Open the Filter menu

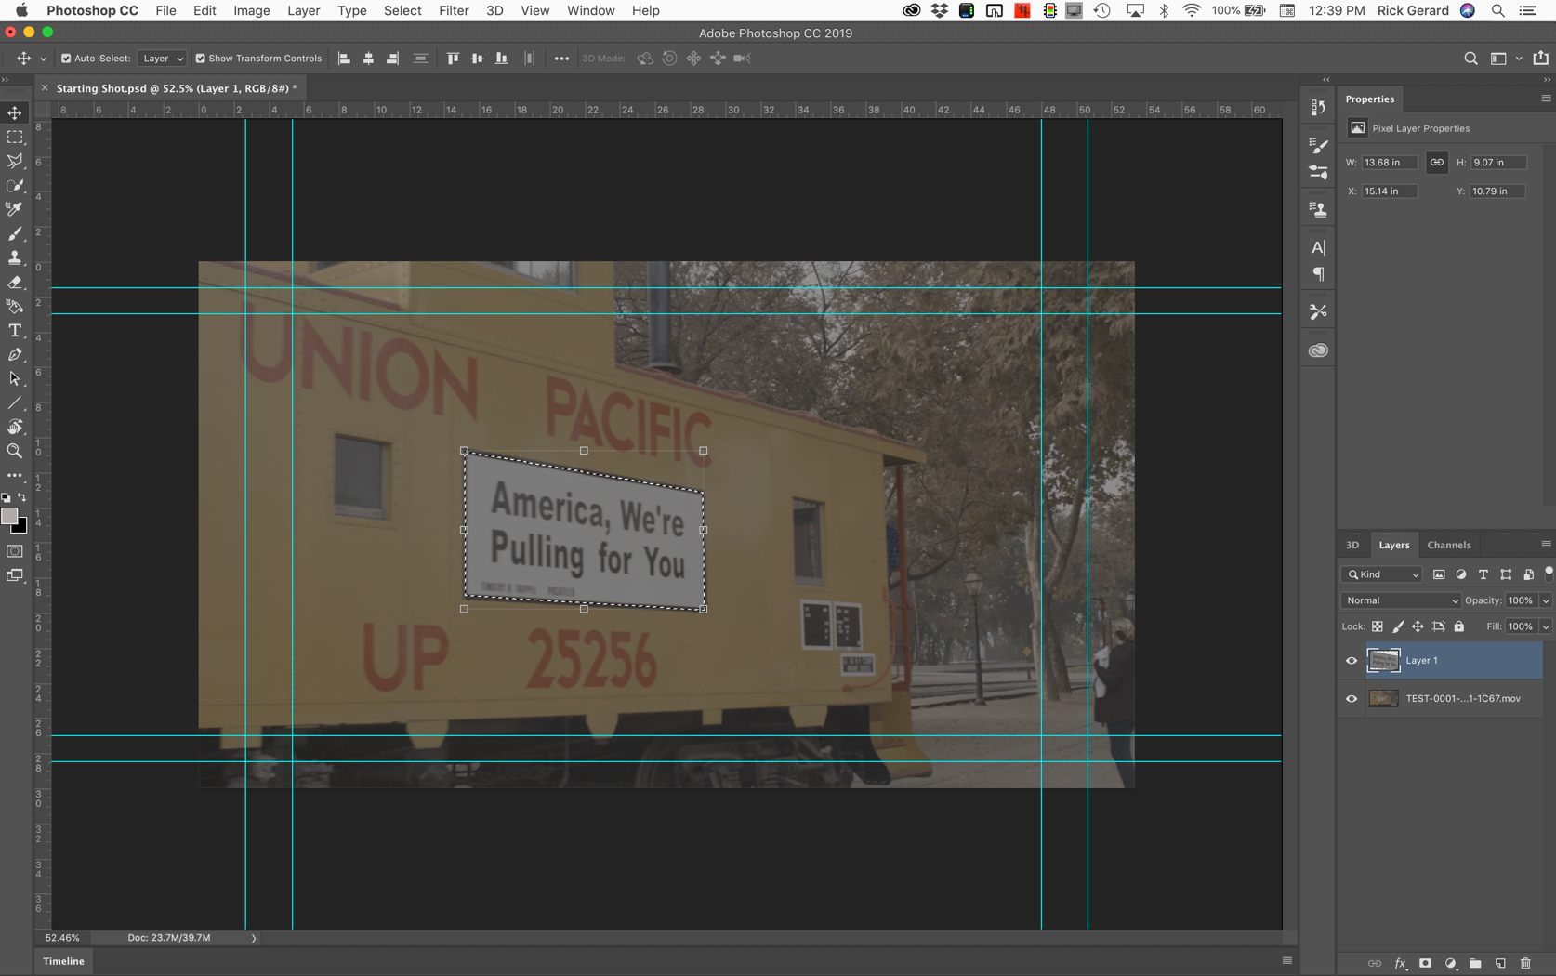[x=454, y=10]
